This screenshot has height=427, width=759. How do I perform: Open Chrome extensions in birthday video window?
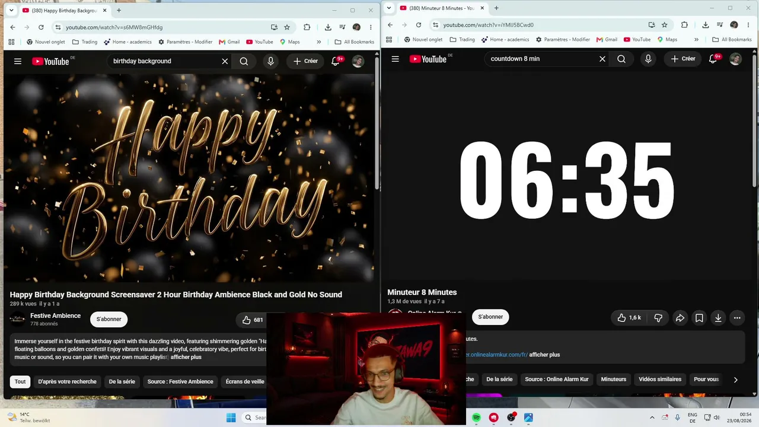[x=307, y=27]
